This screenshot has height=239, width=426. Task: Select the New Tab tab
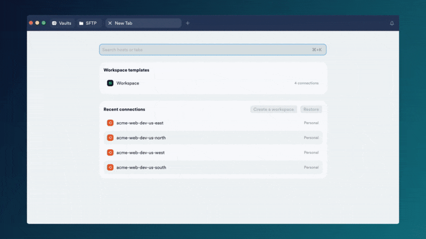[x=144, y=23]
